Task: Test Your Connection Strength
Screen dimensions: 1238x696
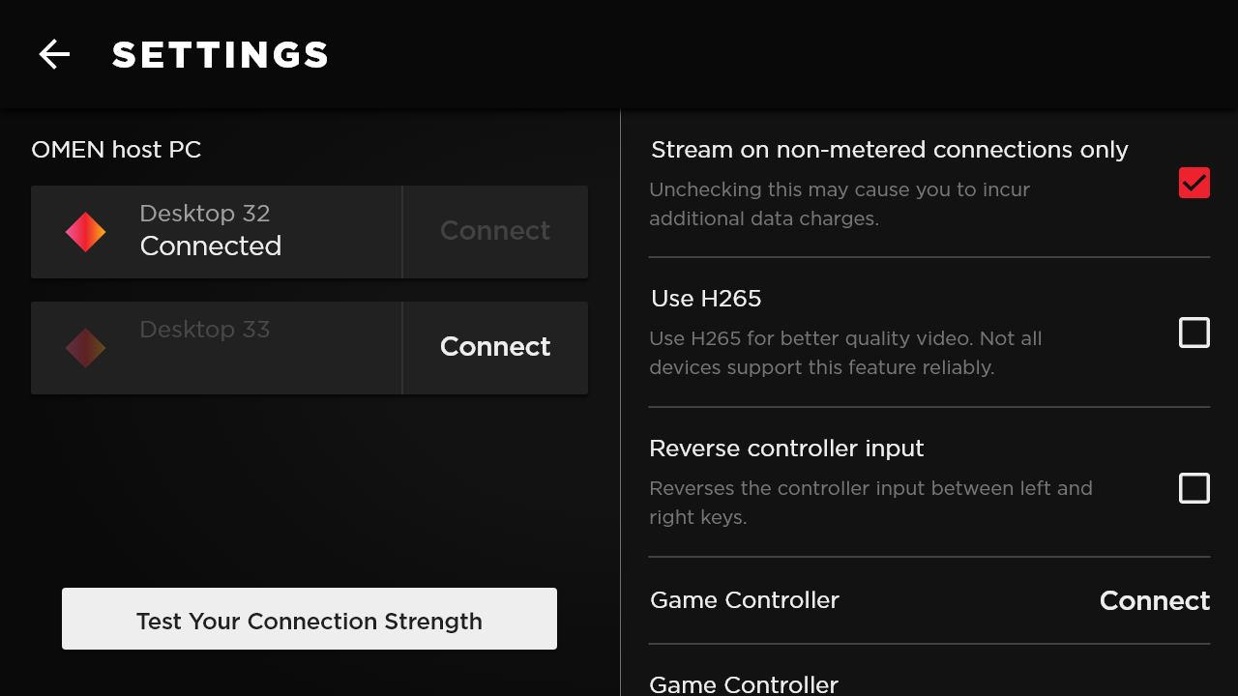Action: pyautogui.click(x=309, y=620)
